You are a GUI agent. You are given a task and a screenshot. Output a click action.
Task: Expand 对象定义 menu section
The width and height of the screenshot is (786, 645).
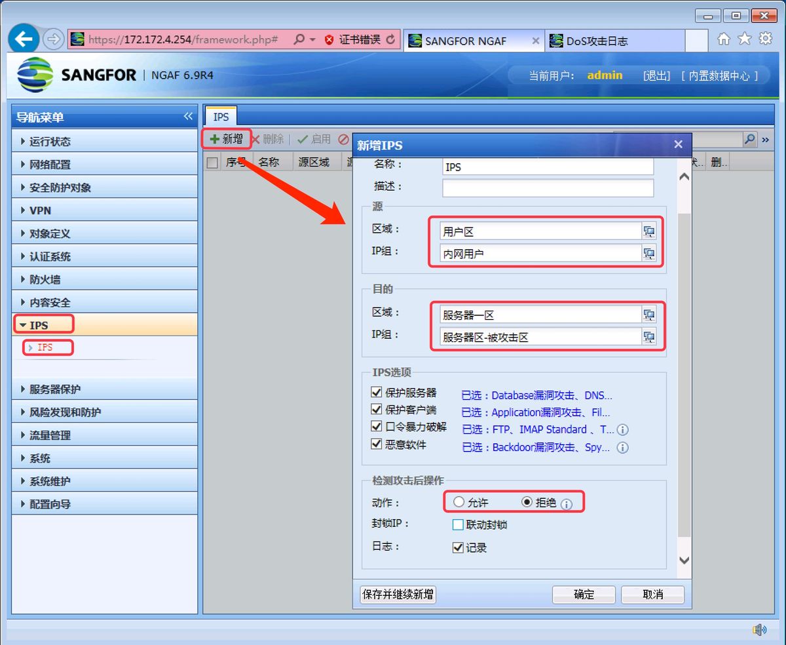click(105, 233)
